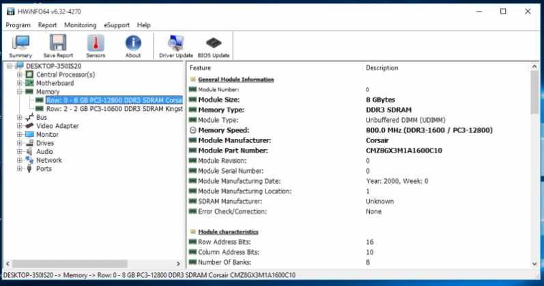Click the Central Processor(s) chip icon
Image resolution: width=544 pixels, height=286 pixels.
pyautogui.click(x=30, y=74)
